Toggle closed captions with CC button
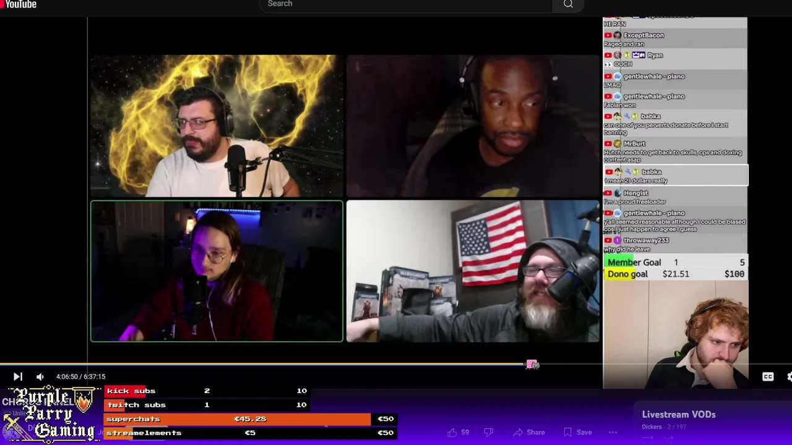Screen dimensions: 792x445 click(x=768, y=376)
